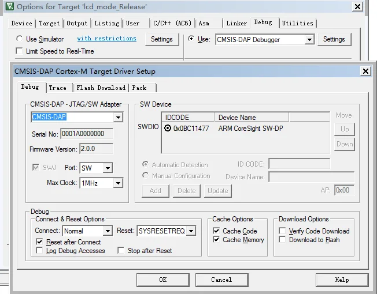Open the Port SW dropdown
The height and width of the screenshot is (294, 377).
[x=108, y=168]
